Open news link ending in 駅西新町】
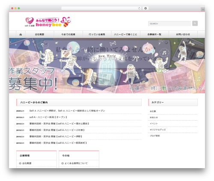The width and height of the screenshot is (214, 181). pyautogui.click(x=58, y=143)
